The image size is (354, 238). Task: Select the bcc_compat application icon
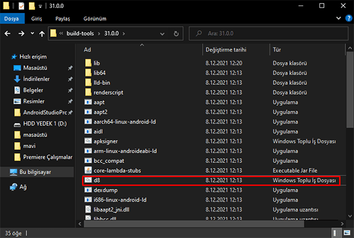[x=88, y=161]
